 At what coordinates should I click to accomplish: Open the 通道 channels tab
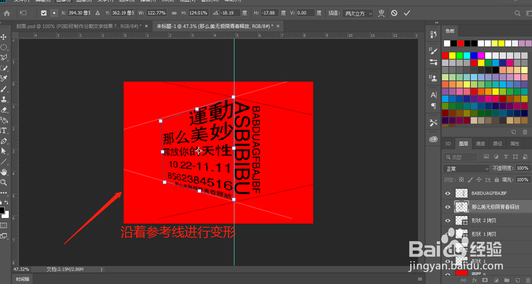click(480, 144)
